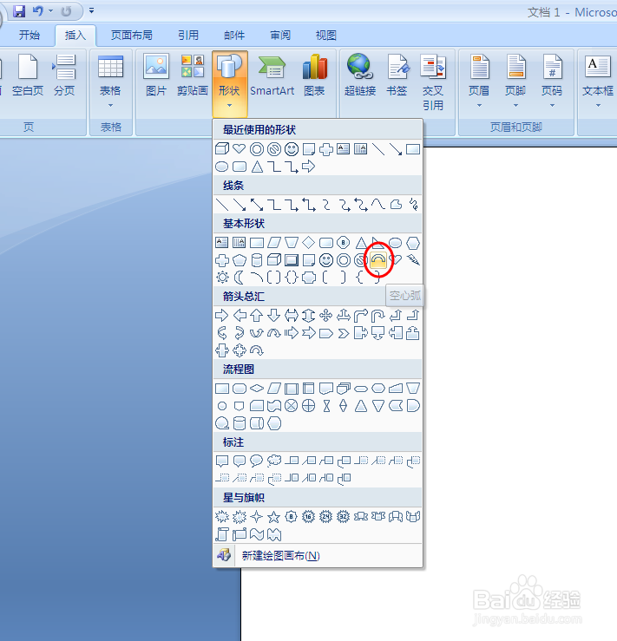Image resolution: width=617 pixels, height=641 pixels.
Task: Undo the last action
Action: point(38,11)
